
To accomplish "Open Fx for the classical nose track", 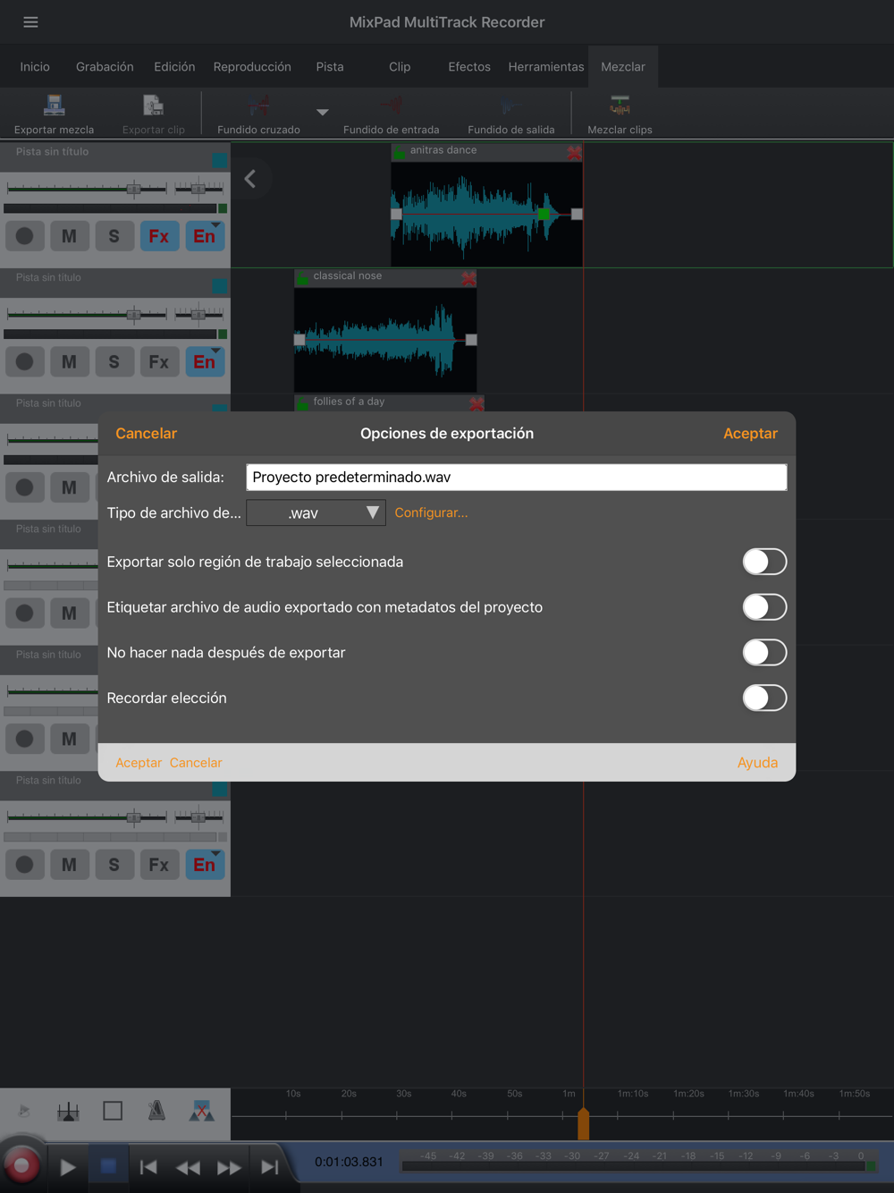I will 159,361.
